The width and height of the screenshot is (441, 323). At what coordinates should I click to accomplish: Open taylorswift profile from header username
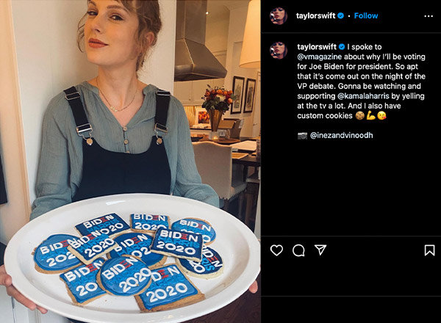[318, 15]
